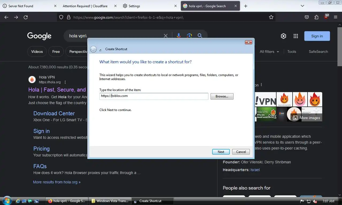Go to Google homepage logo
This screenshot has height=205, width=342.
point(39,36)
